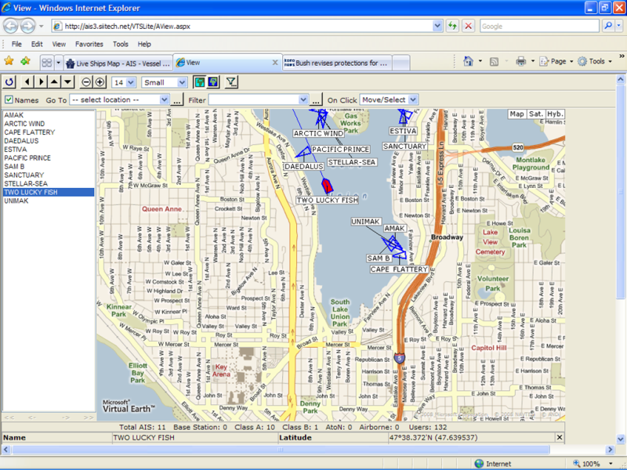Viewport: 627px width, 470px height.
Task: Click the Print icon
Action: pyautogui.click(x=520, y=61)
